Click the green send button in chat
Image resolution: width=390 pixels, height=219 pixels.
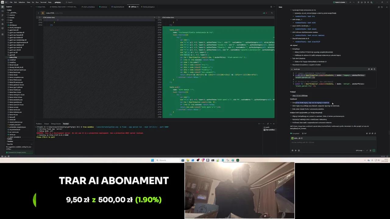point(374,150)
